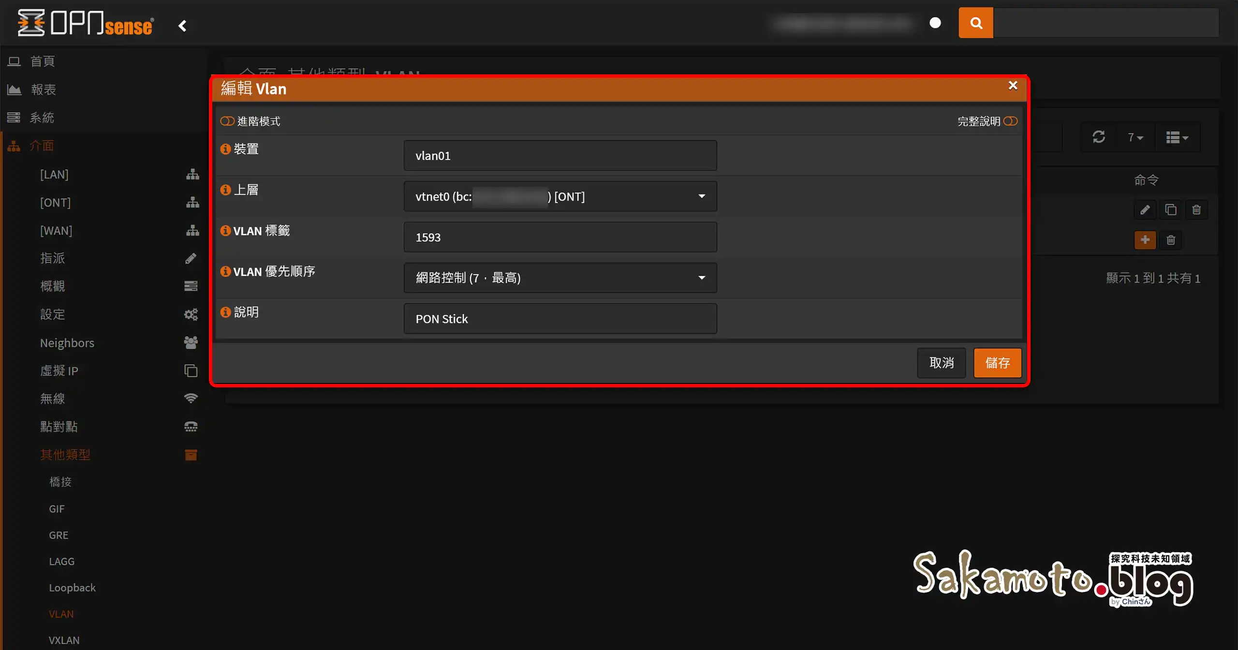
Task: Toggle 進階模式 advanced mode switch
Action: point(227,121)
